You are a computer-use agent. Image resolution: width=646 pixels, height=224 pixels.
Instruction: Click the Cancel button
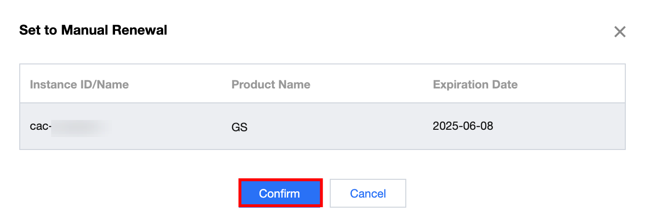coord(368,193)
